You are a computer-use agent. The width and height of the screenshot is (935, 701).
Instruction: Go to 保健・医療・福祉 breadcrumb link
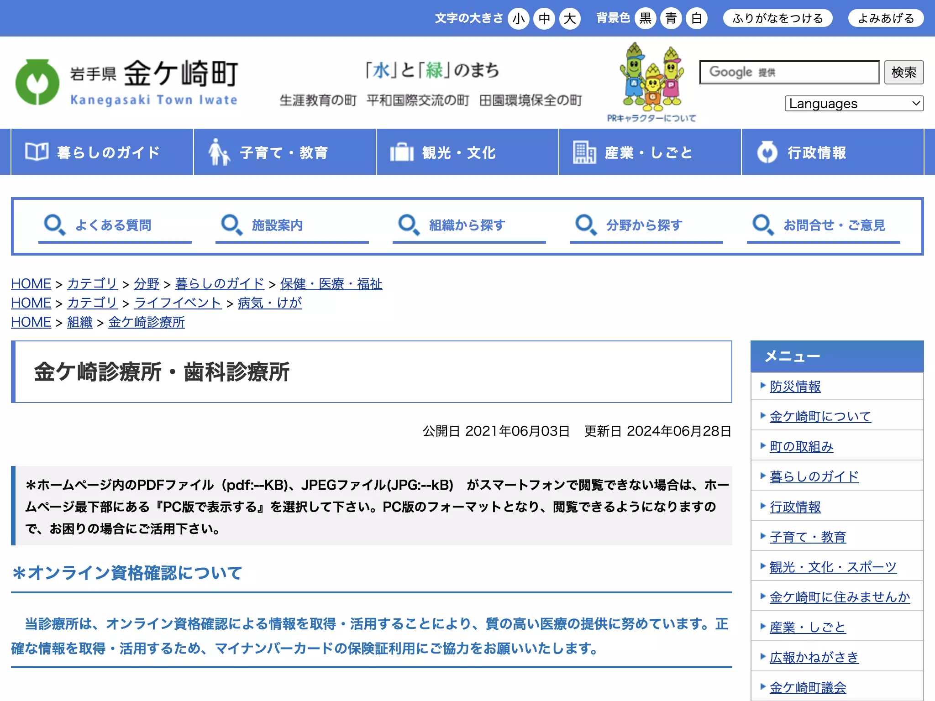[x=331, y=284]
